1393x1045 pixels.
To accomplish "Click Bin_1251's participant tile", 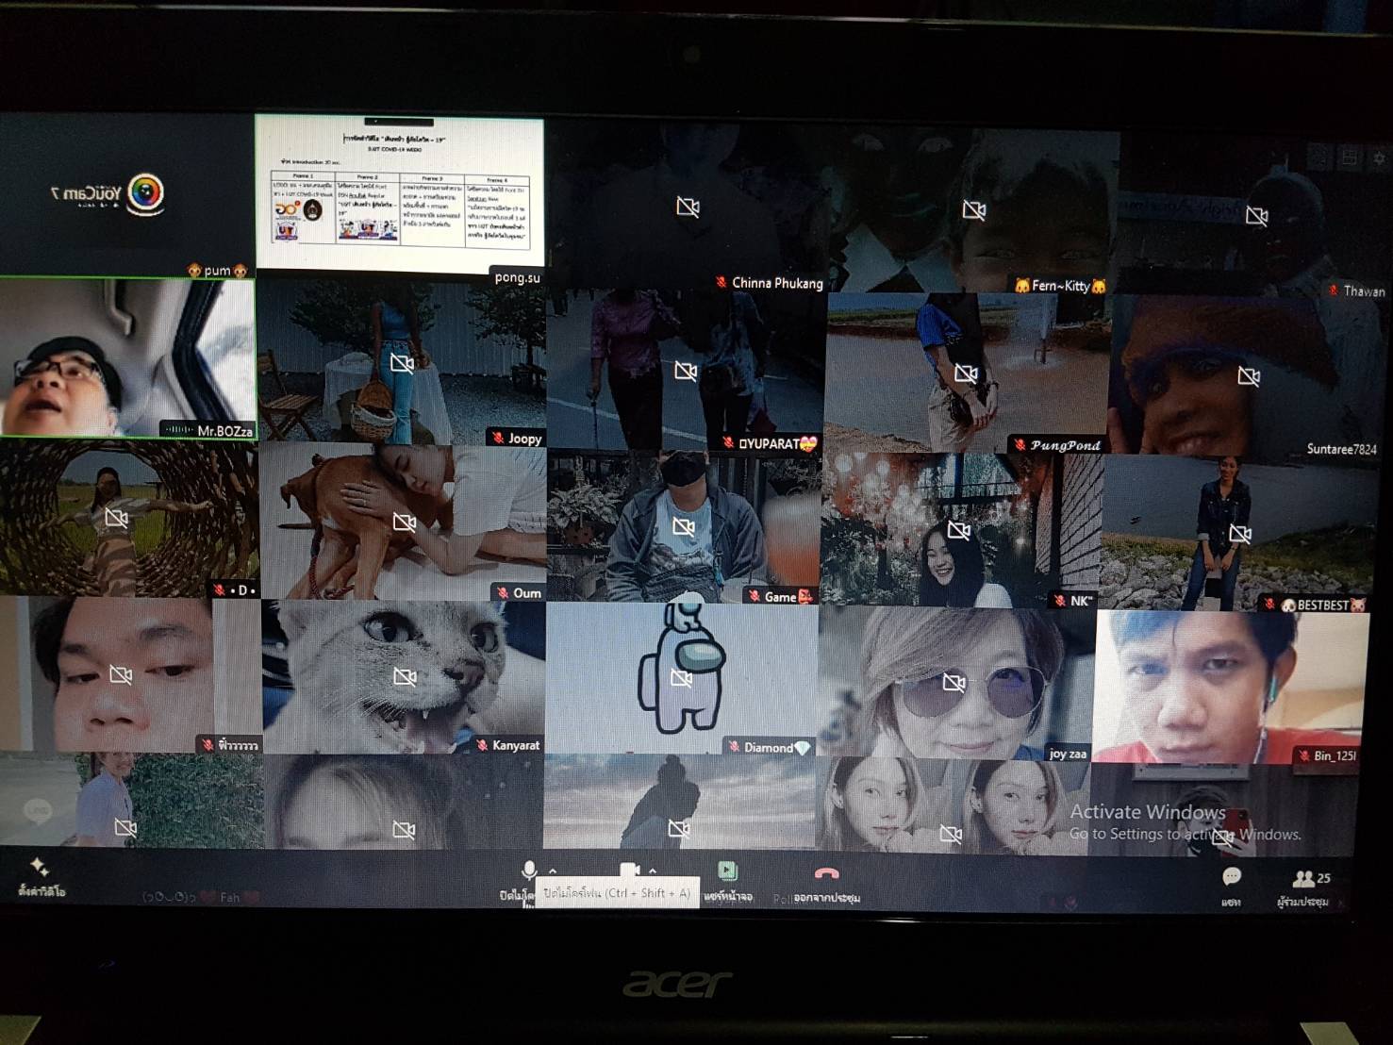I will [1231, 684].
